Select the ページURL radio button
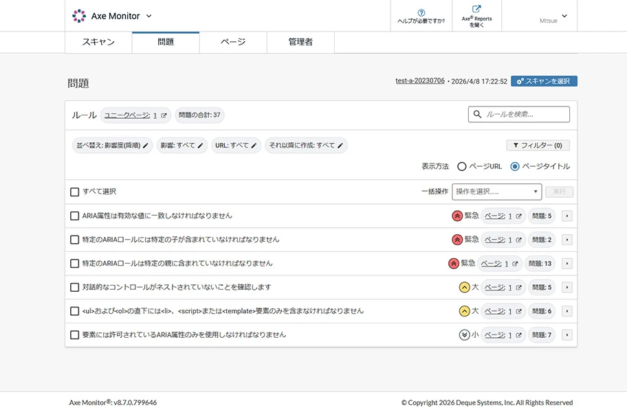Screen dimensions: 627x412 click(461, 166)
